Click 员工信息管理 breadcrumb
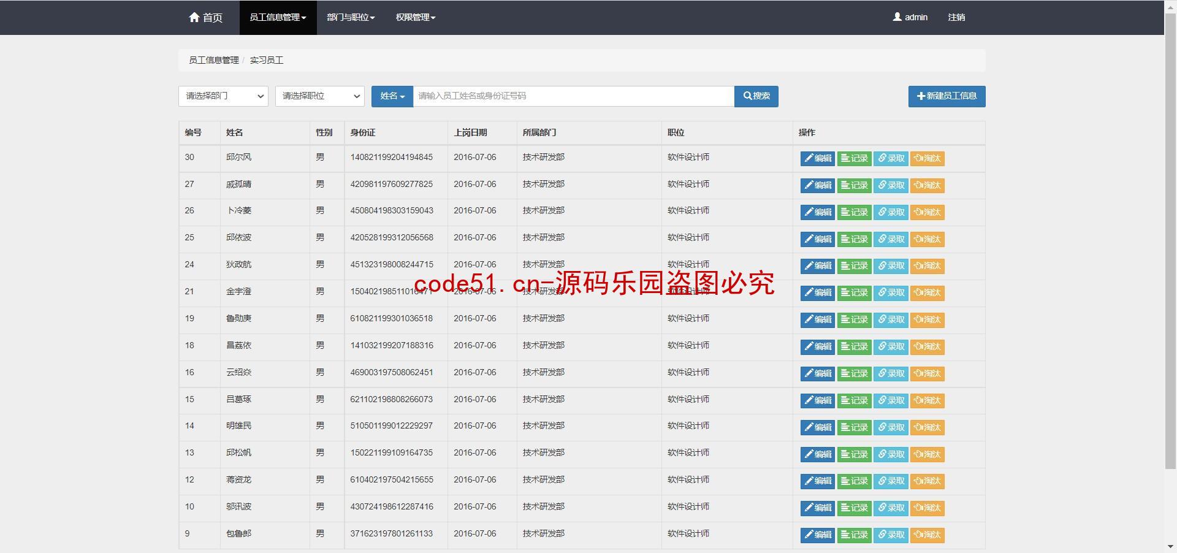 pos(213,60)
